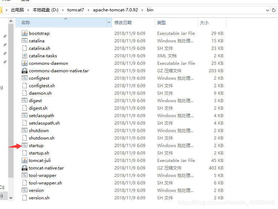The width and height of the screenshot is (278, 209).
Task: Click the daemon.sh file icon
Action: pos(25,93)
